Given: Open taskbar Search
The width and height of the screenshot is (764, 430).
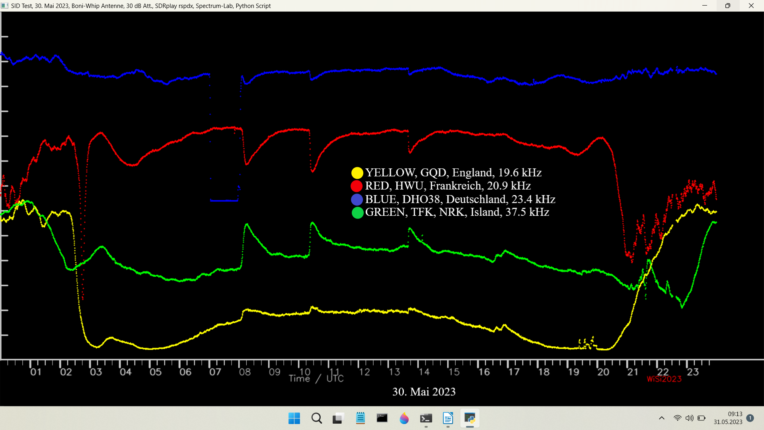Looking at the screenshot, I should pyautogui.click(x=317, y=418).
